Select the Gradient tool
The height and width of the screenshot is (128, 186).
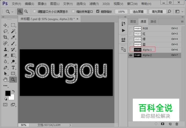13,56
